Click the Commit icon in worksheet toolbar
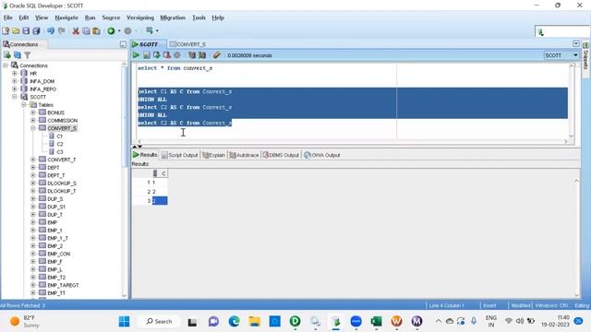Screen dimensions: 591x332 tap(156, 55)
